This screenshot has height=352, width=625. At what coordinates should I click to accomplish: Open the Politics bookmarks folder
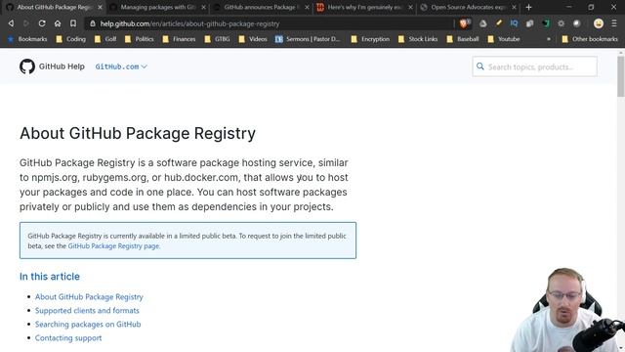click(139, 39)
